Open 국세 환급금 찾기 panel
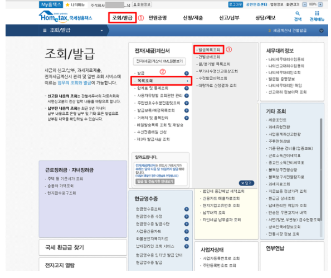 pyautogui.click(x=82, y=247)
